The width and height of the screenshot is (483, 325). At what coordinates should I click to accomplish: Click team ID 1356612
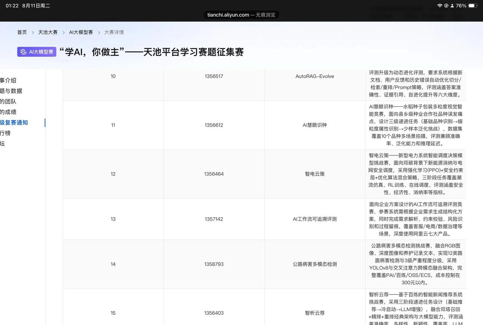[214, 125]
